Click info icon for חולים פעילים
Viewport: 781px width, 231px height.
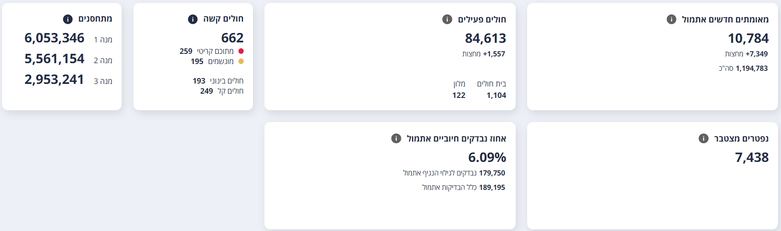pyautogui.click(x=447, y=19)
